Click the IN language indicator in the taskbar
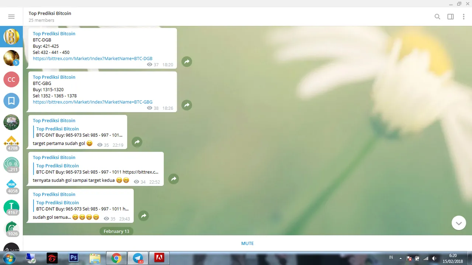This screenshot has width=472, height=265. tap(391, 257)
